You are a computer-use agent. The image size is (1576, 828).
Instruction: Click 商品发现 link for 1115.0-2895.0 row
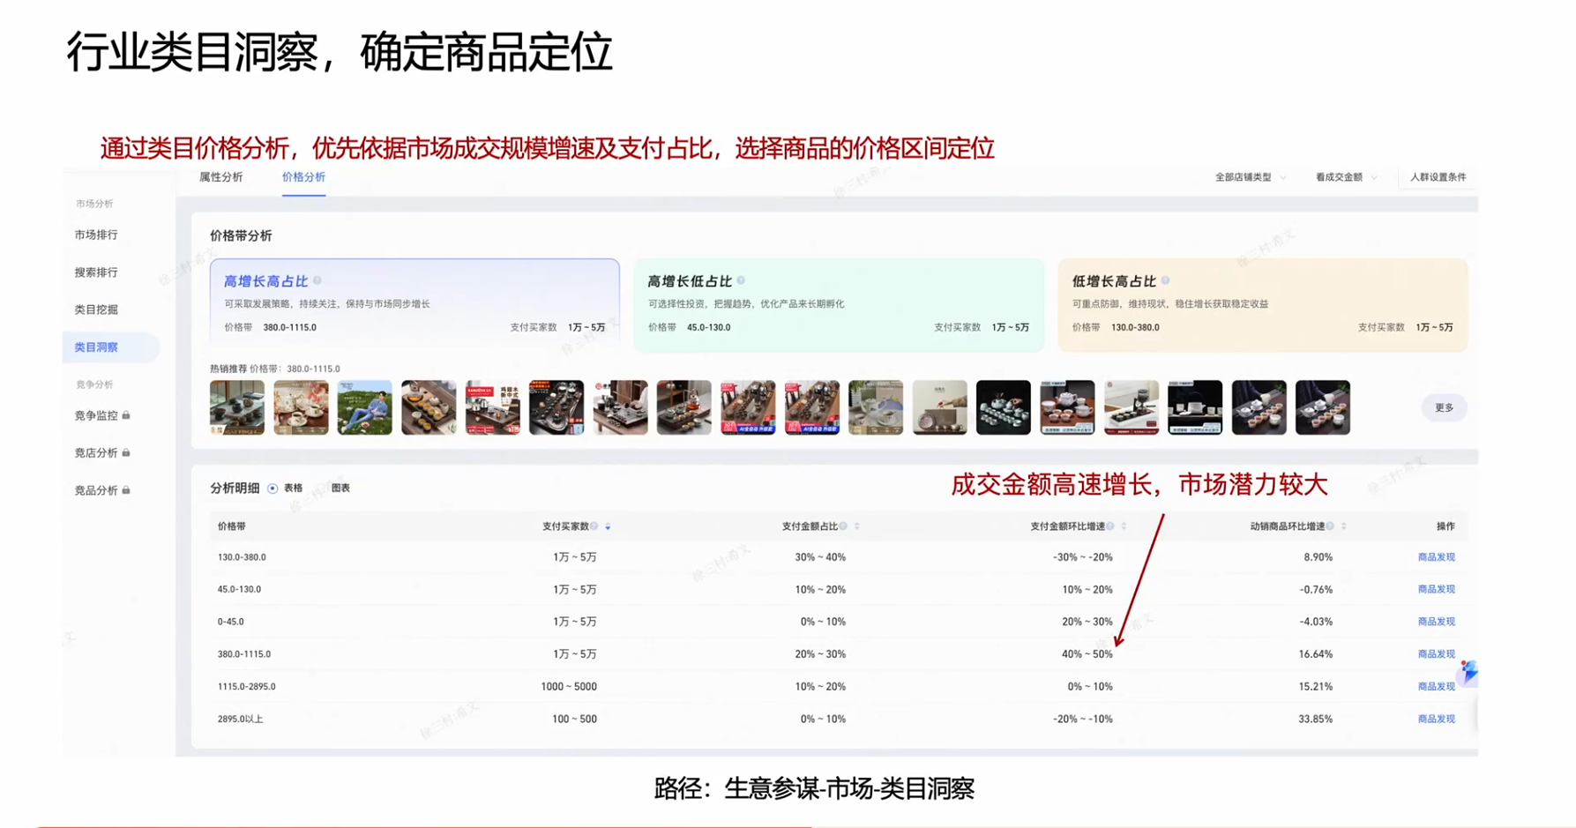tap(1436, 686)
